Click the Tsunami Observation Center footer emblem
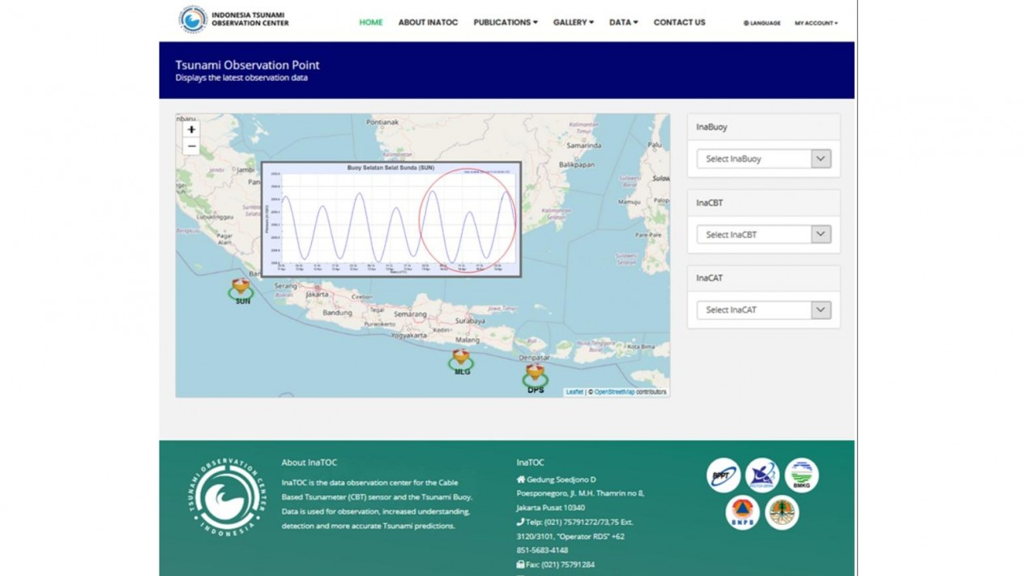The width and height of the screenshot is (1025, 576). (228, 497)
